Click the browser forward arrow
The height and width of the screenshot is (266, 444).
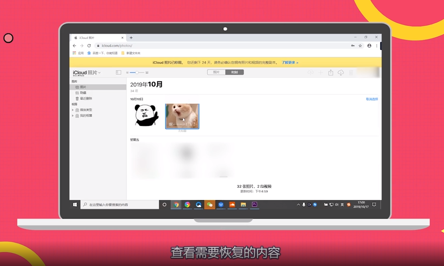point(82,46)
